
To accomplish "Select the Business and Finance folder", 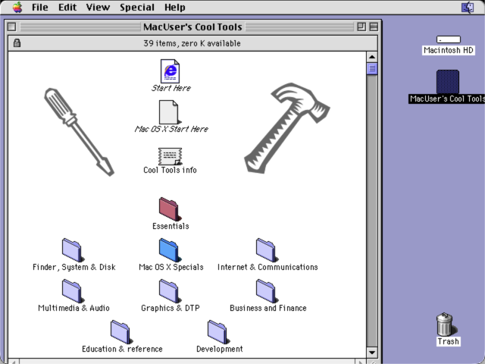I will point(267,291).
